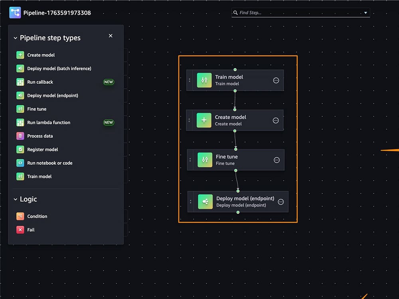Screen dimensions: 399x299
Task: Select the Deploy model (endpoint) icon in panel
Action: click(20, 95)
